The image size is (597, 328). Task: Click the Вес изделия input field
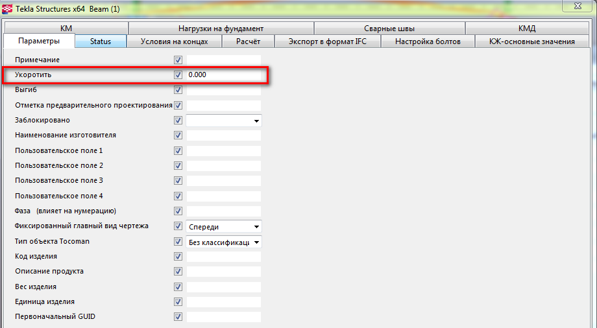224,287
